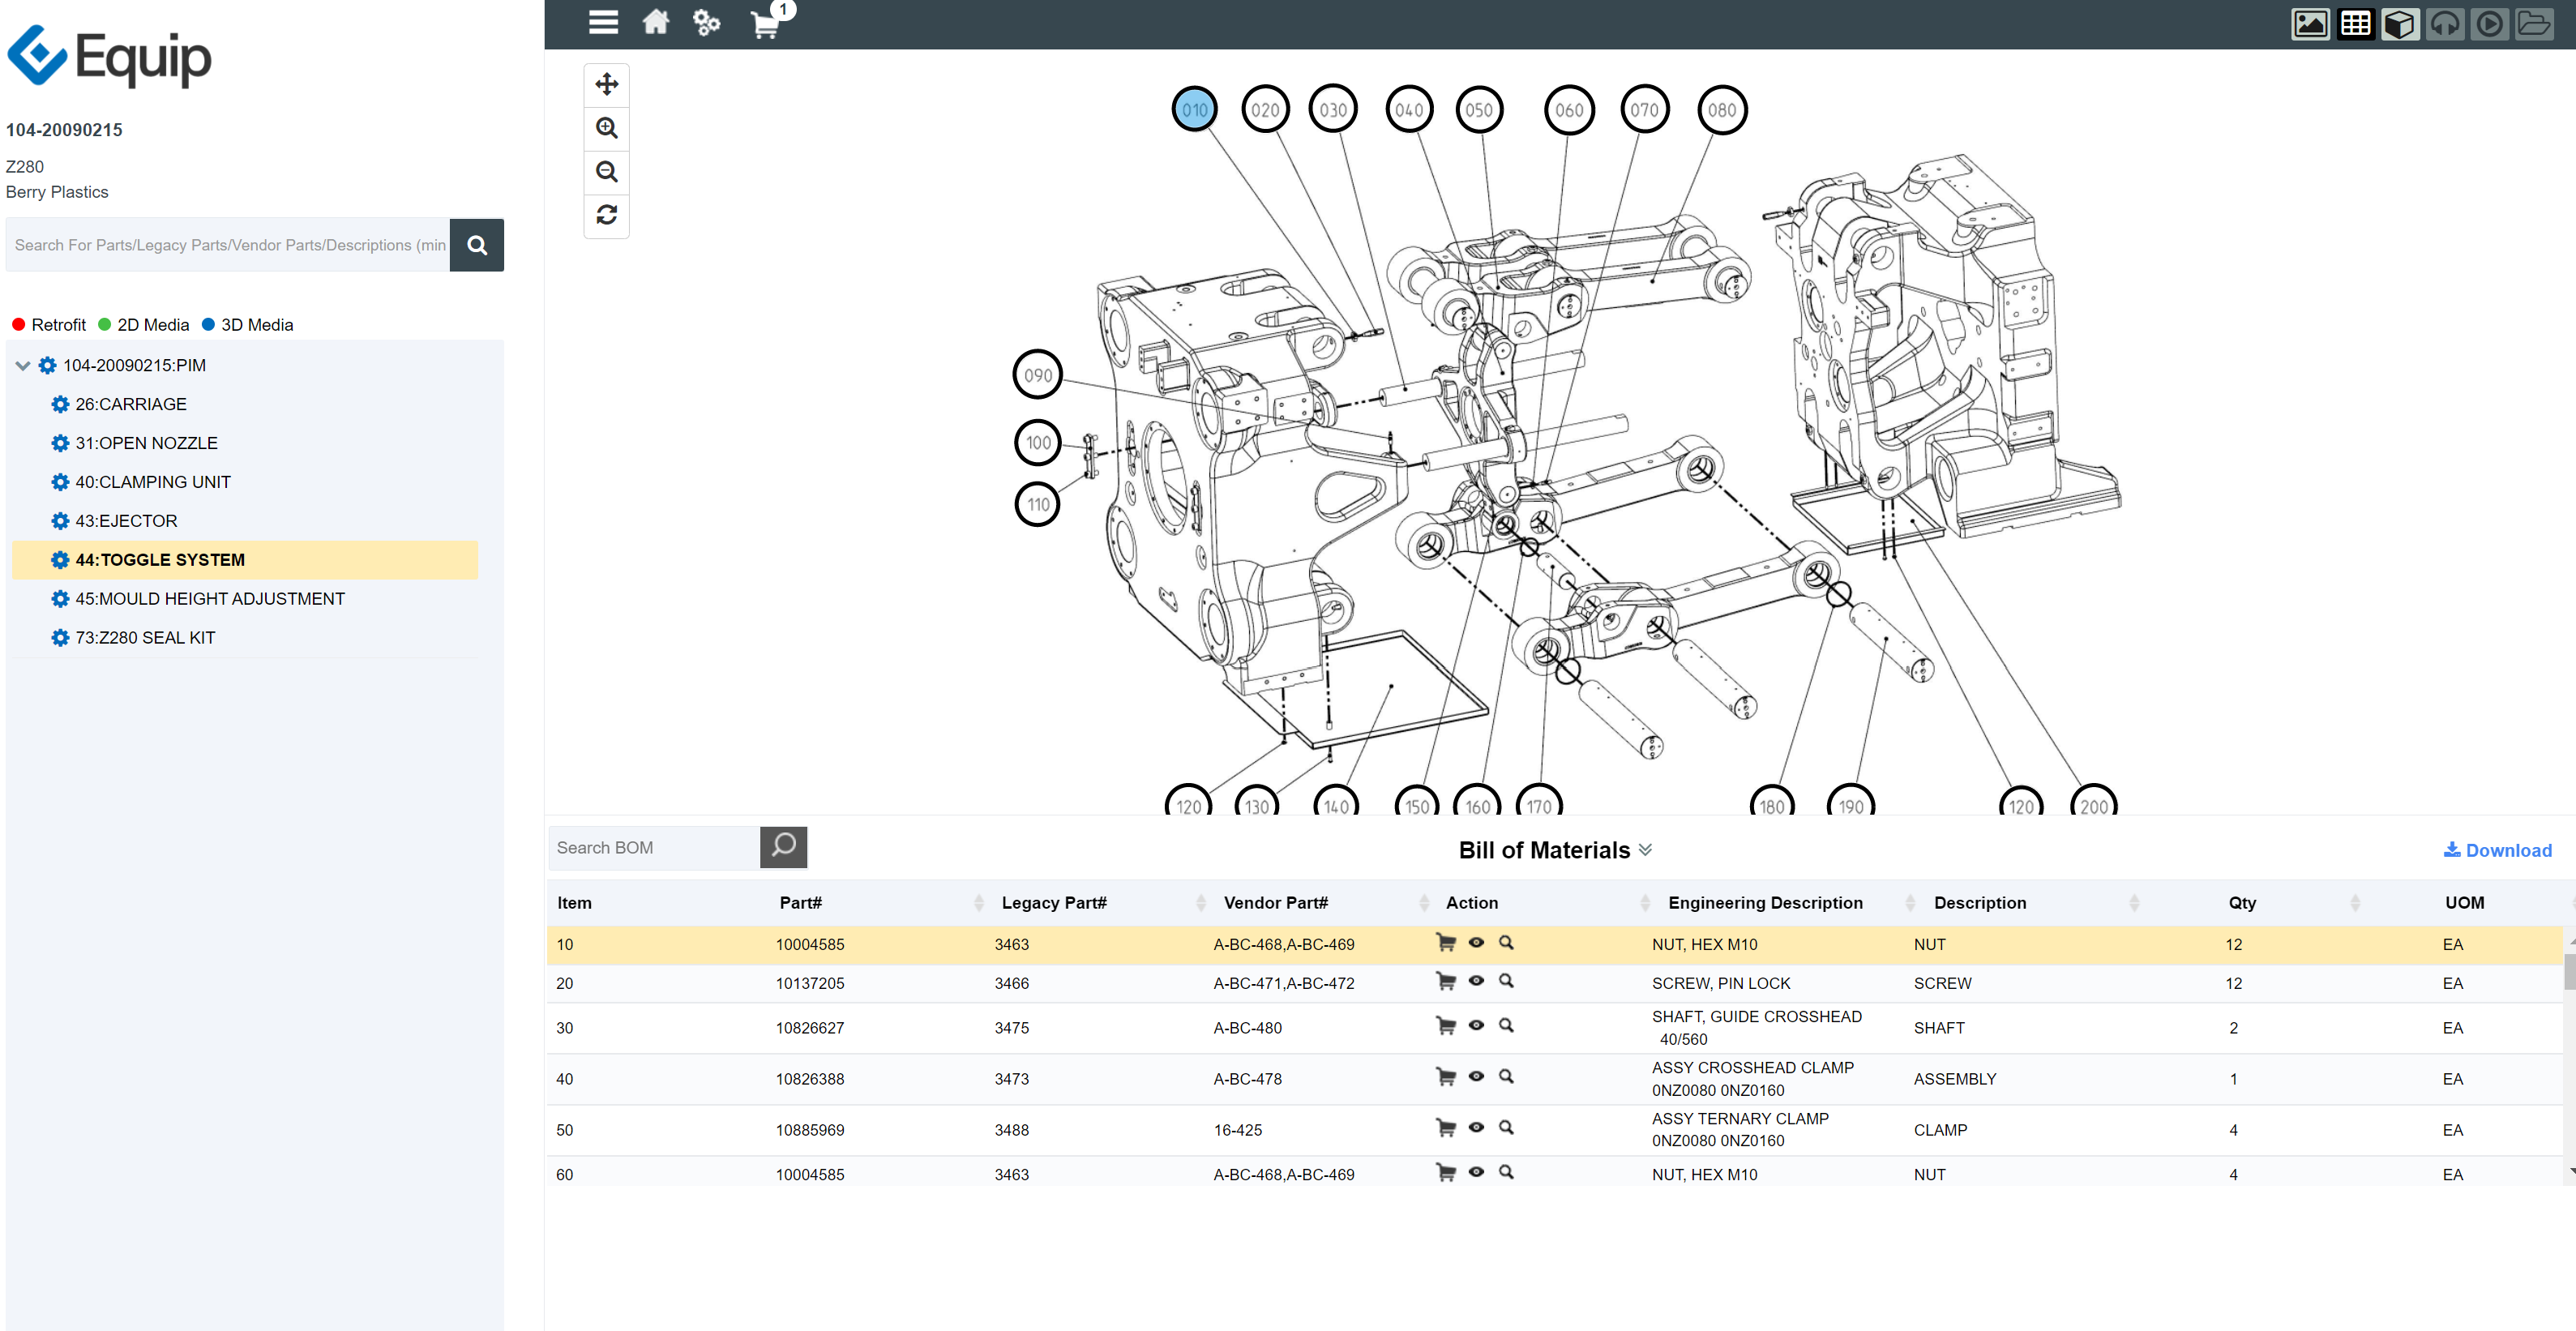
Task: Toggle visibility eye for part 10004585
Action: click(x=1476, y=942)
